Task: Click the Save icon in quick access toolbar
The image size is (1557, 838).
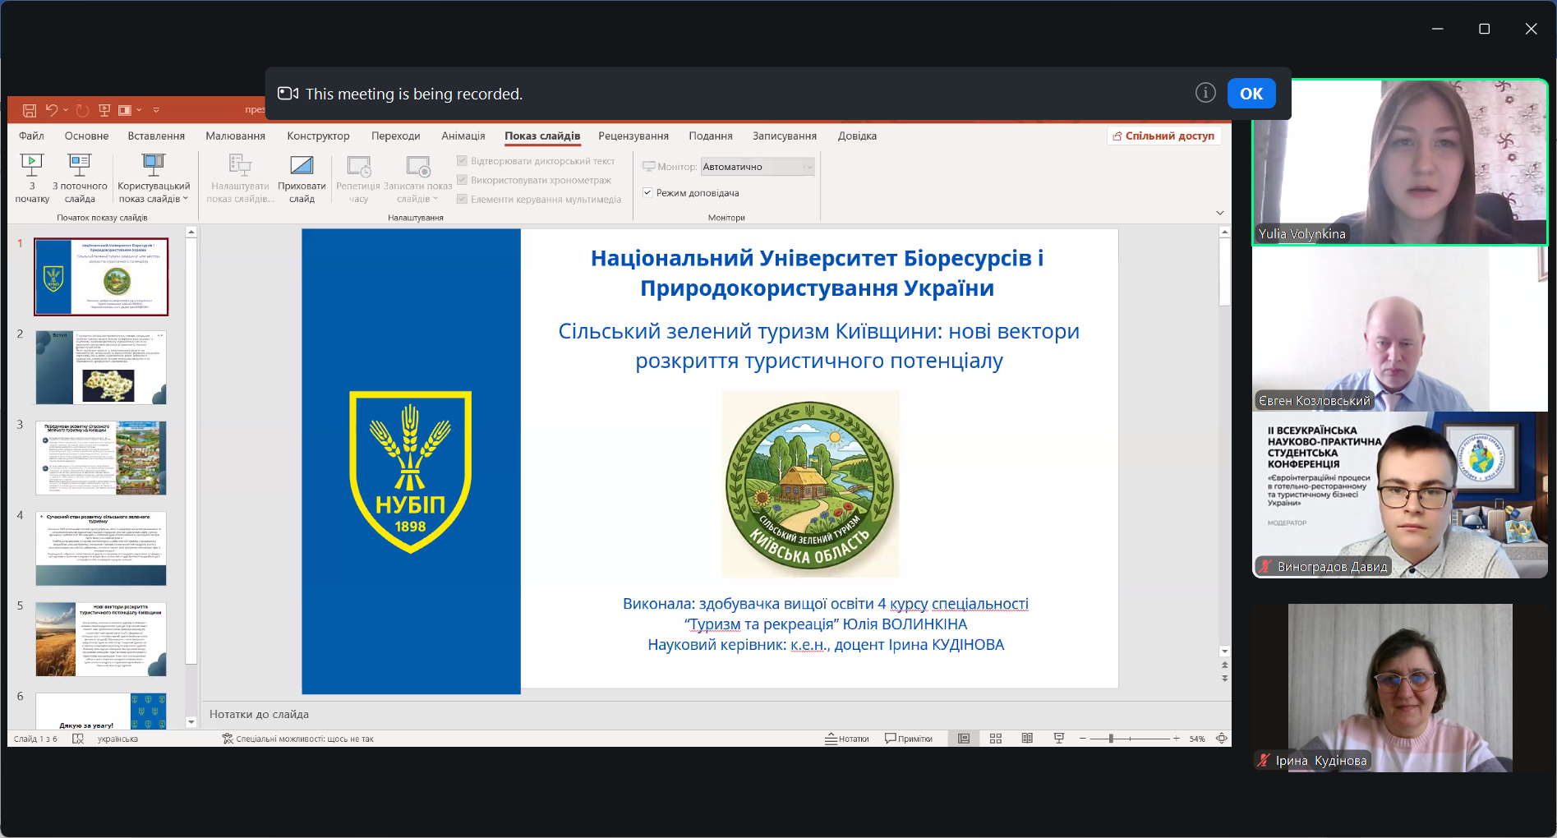Action: [30, 110]
